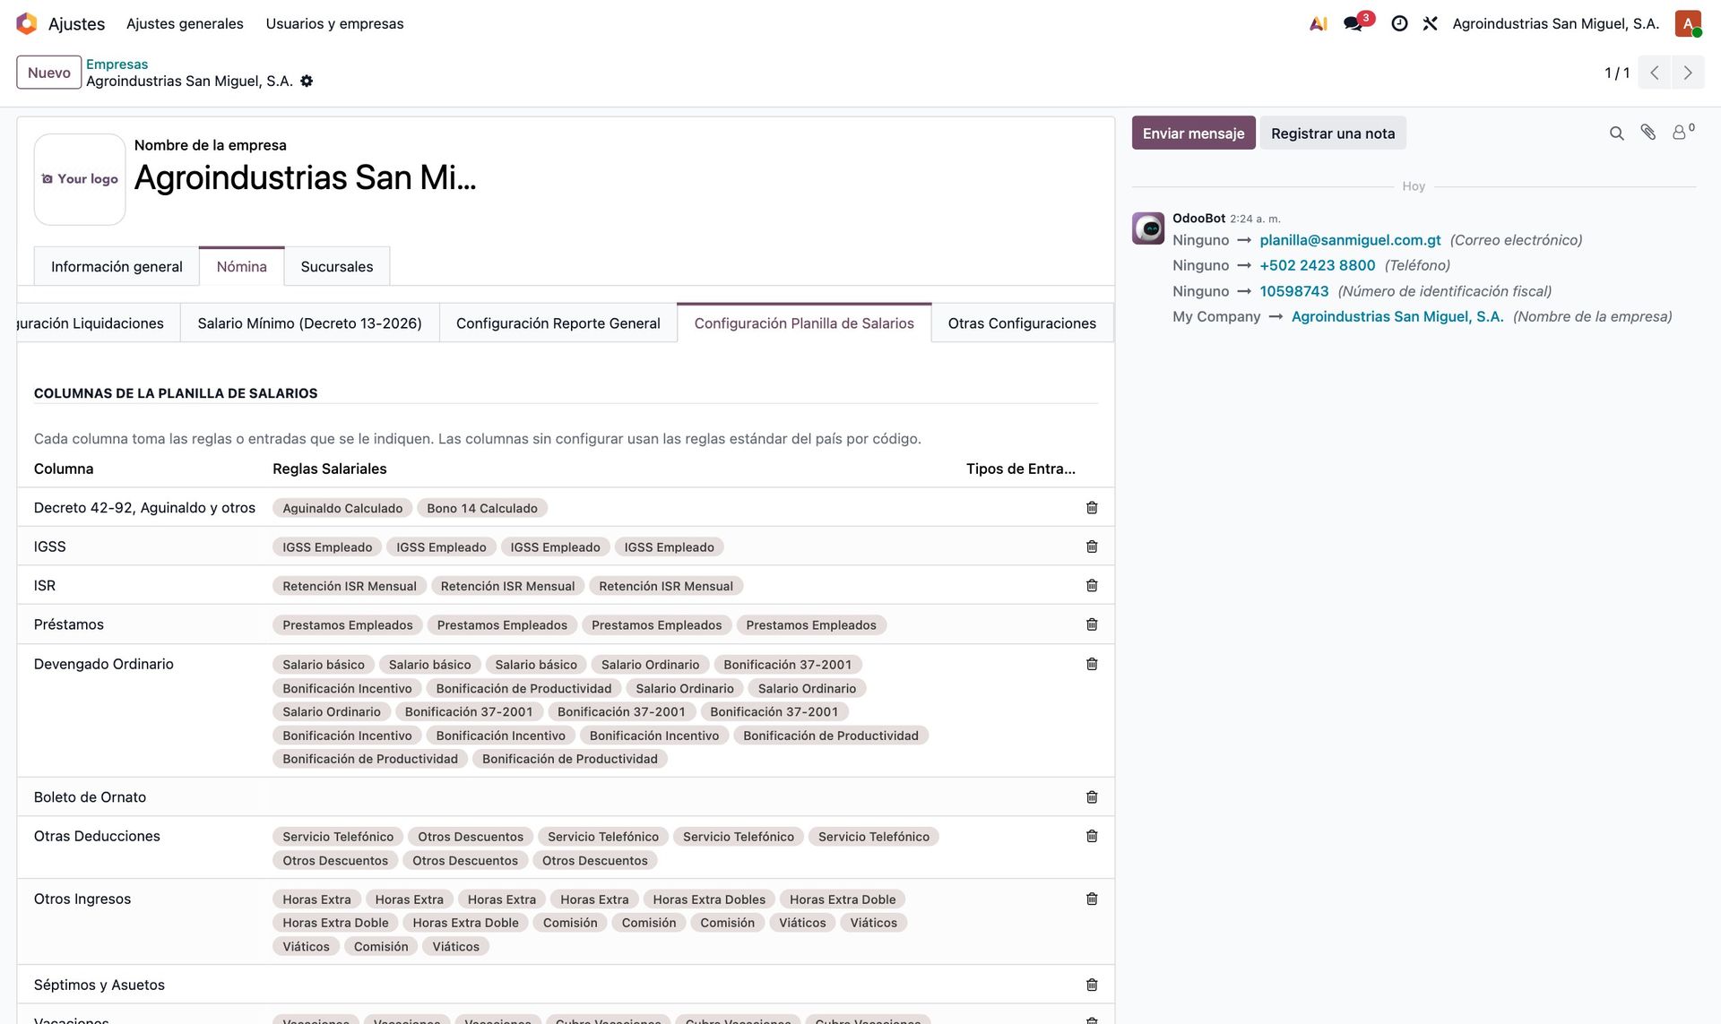Select the Boleto de Ornato column cell

point(143,797)
